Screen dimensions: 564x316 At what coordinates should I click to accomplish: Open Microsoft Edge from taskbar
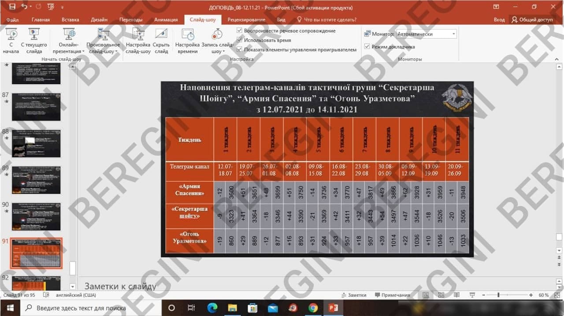(211, 308)
